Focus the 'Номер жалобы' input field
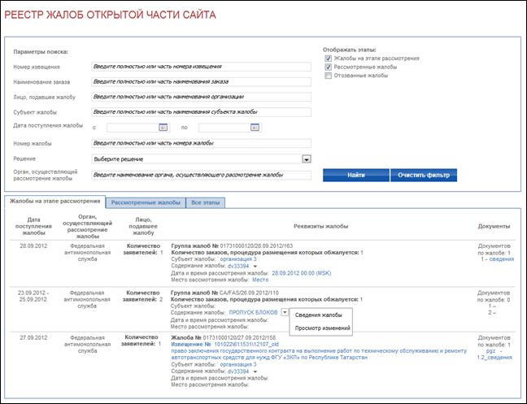Screen dimensions: 527x404 (x=202, y=143)
